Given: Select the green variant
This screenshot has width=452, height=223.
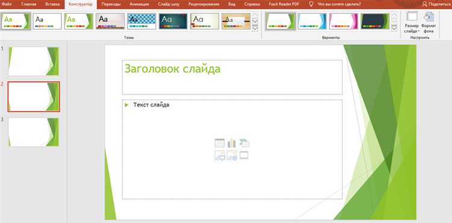Looking at the screenshot, I should (281, 21).
